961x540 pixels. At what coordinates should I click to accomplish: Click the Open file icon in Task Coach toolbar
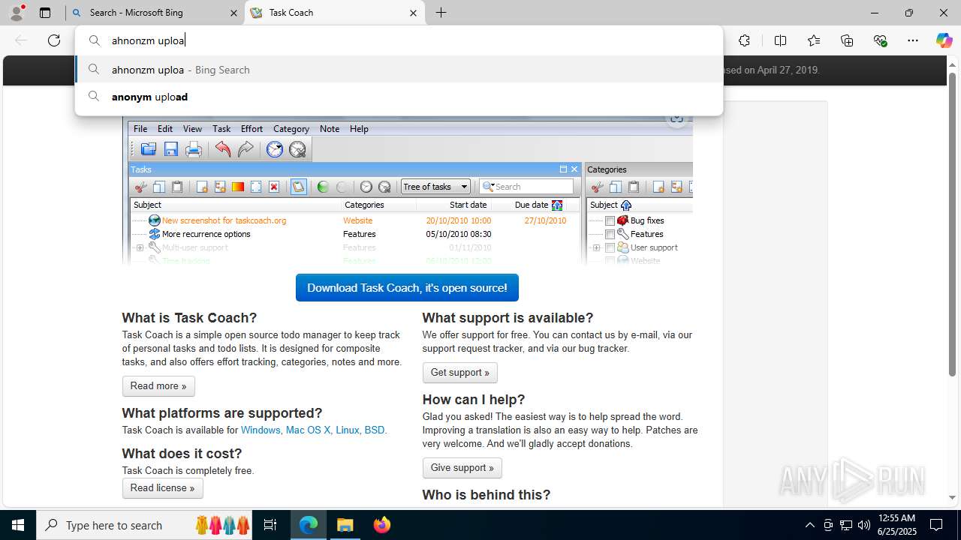(x=149, y=149)
